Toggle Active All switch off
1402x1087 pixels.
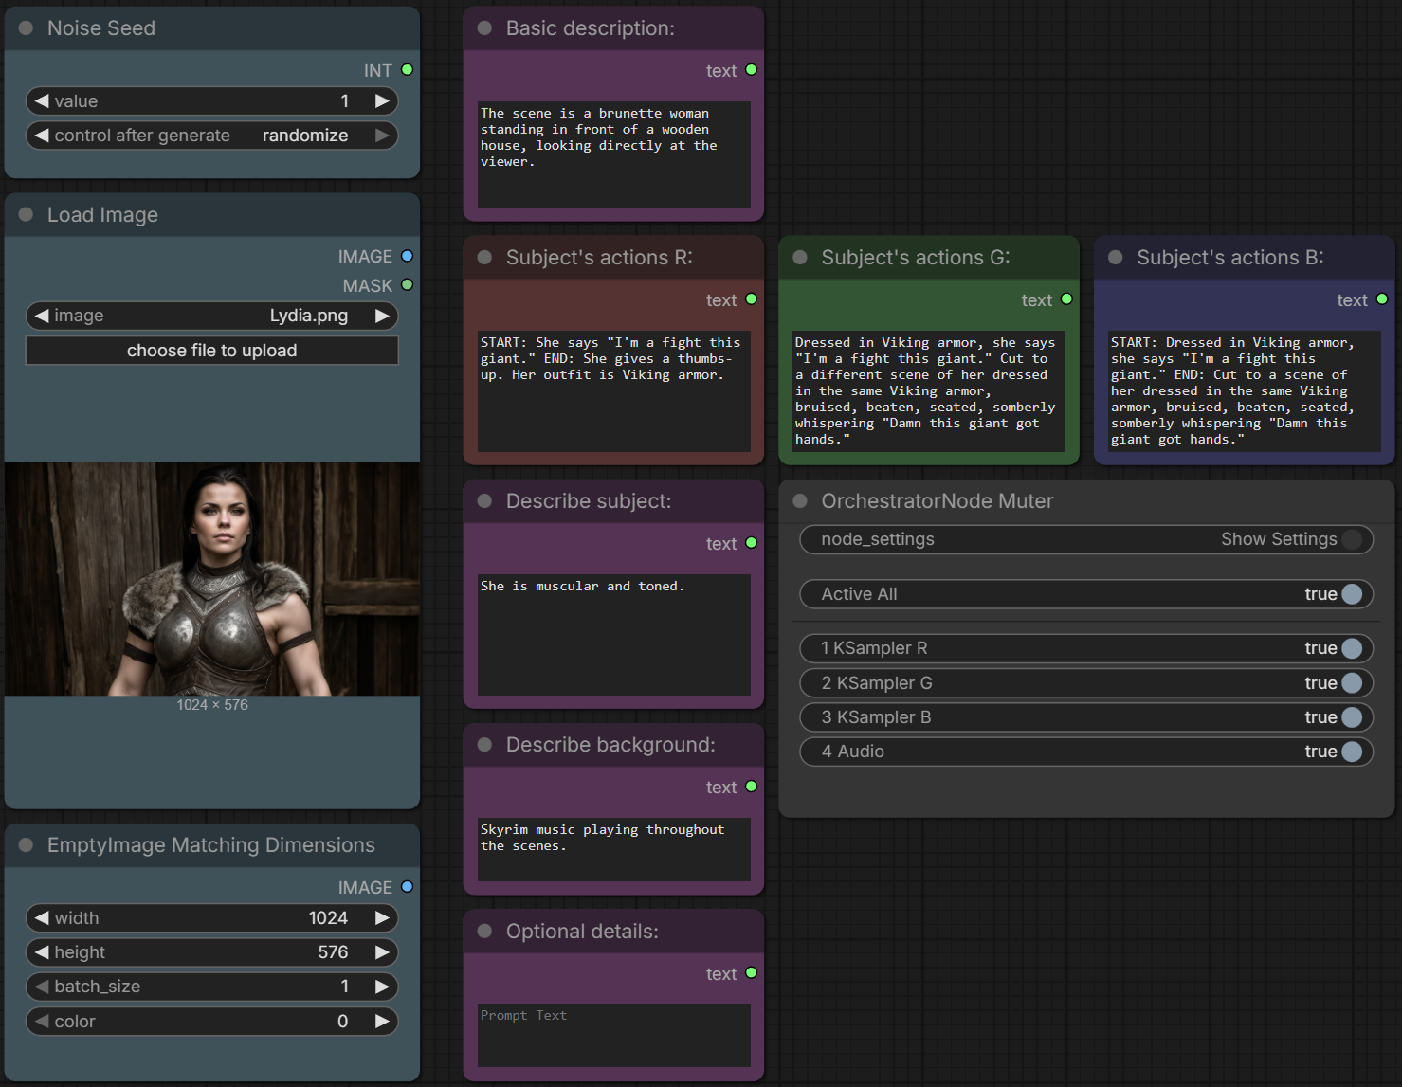[x=1352, y=594]
